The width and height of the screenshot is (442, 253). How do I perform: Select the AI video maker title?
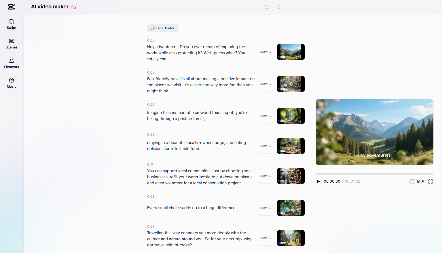[50, 6]
